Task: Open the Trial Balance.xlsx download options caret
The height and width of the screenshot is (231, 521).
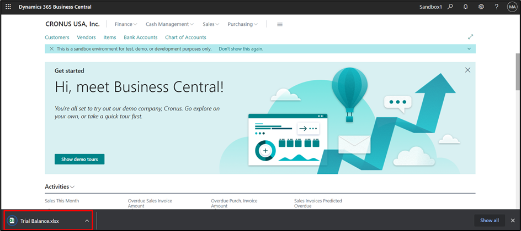Action: 87,221
